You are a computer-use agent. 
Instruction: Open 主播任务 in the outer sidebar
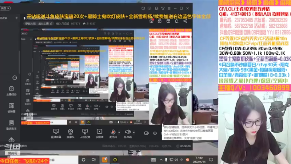point(12,91)
